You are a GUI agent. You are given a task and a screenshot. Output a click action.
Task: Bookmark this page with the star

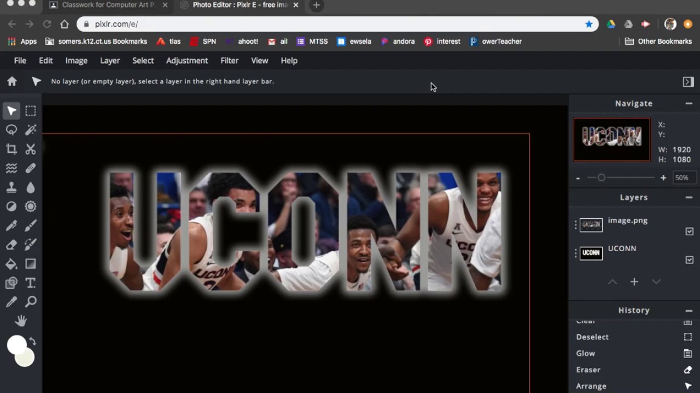(589, 24)
